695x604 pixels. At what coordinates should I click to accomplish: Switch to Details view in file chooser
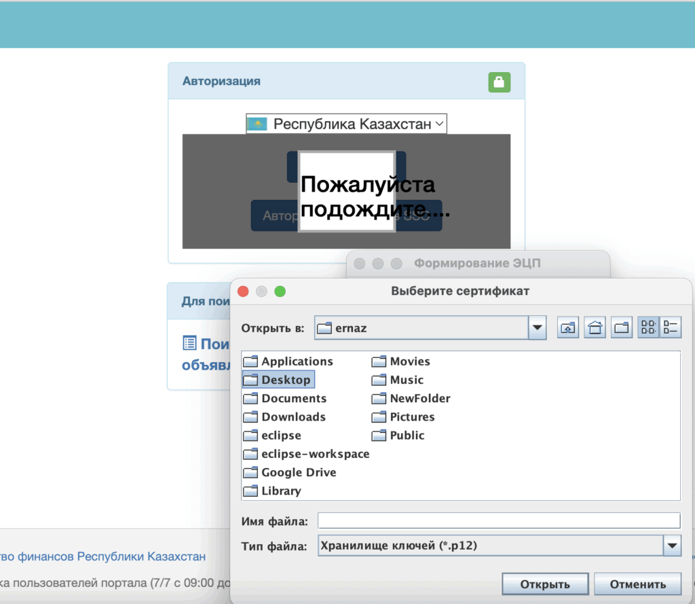671,328
